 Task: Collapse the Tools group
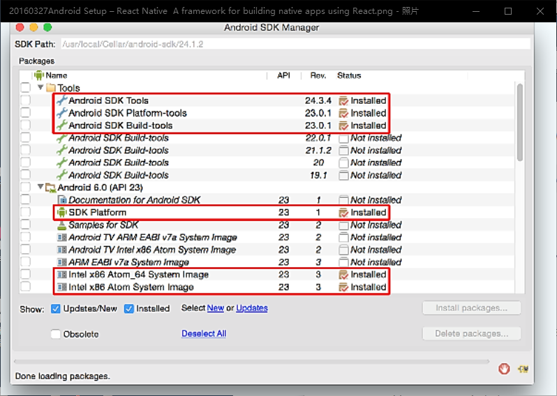[40, 87]
